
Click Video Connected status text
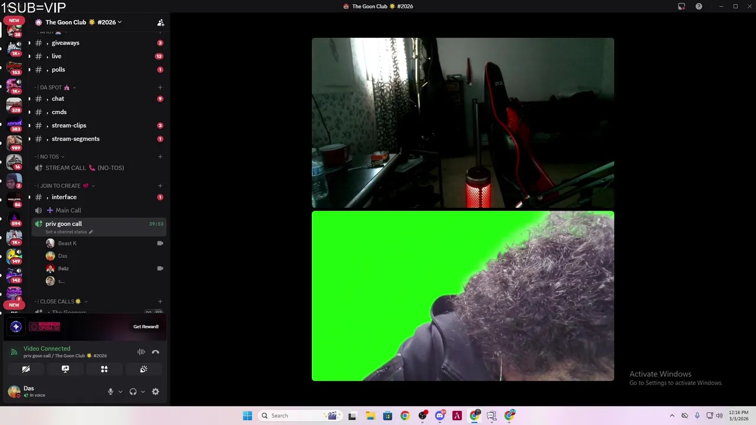(x=47, y=348)
